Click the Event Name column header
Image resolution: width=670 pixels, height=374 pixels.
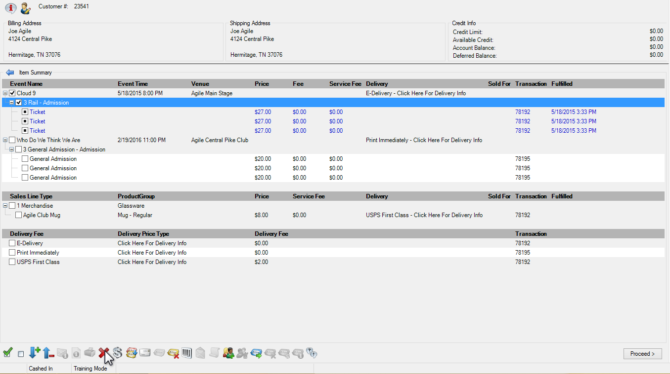pyautogui.click(x=26, y=84)
